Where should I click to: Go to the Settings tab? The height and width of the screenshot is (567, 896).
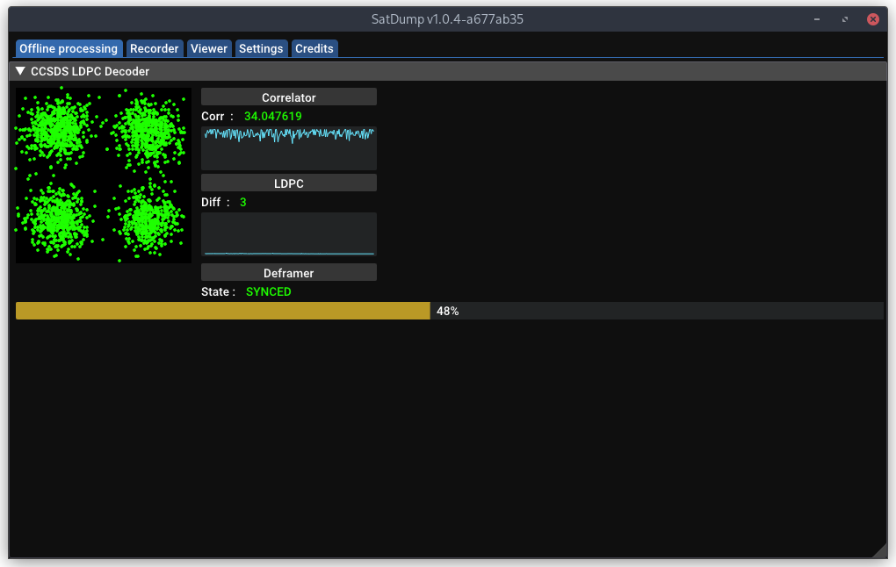[x=261, y=48]
